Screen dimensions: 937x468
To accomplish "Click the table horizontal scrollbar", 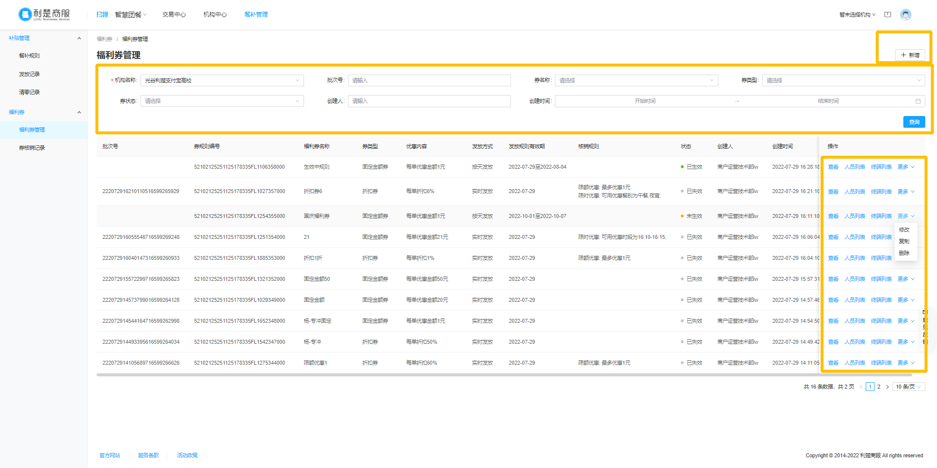I will point(504,375).
